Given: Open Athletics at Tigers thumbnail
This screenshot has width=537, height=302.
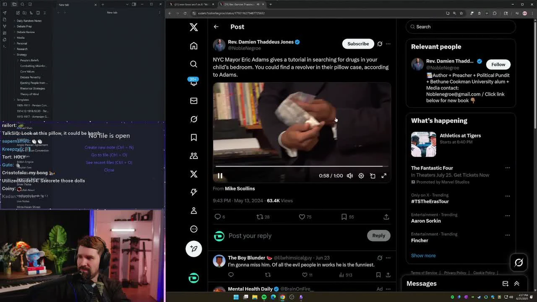Looking at the screenshot, I should point(423,144).
